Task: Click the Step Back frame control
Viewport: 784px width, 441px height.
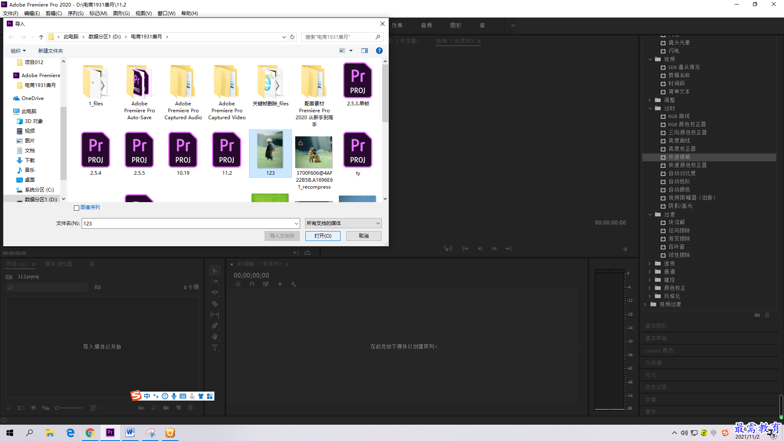Action: pyautogui.click(x=480, y=248)
